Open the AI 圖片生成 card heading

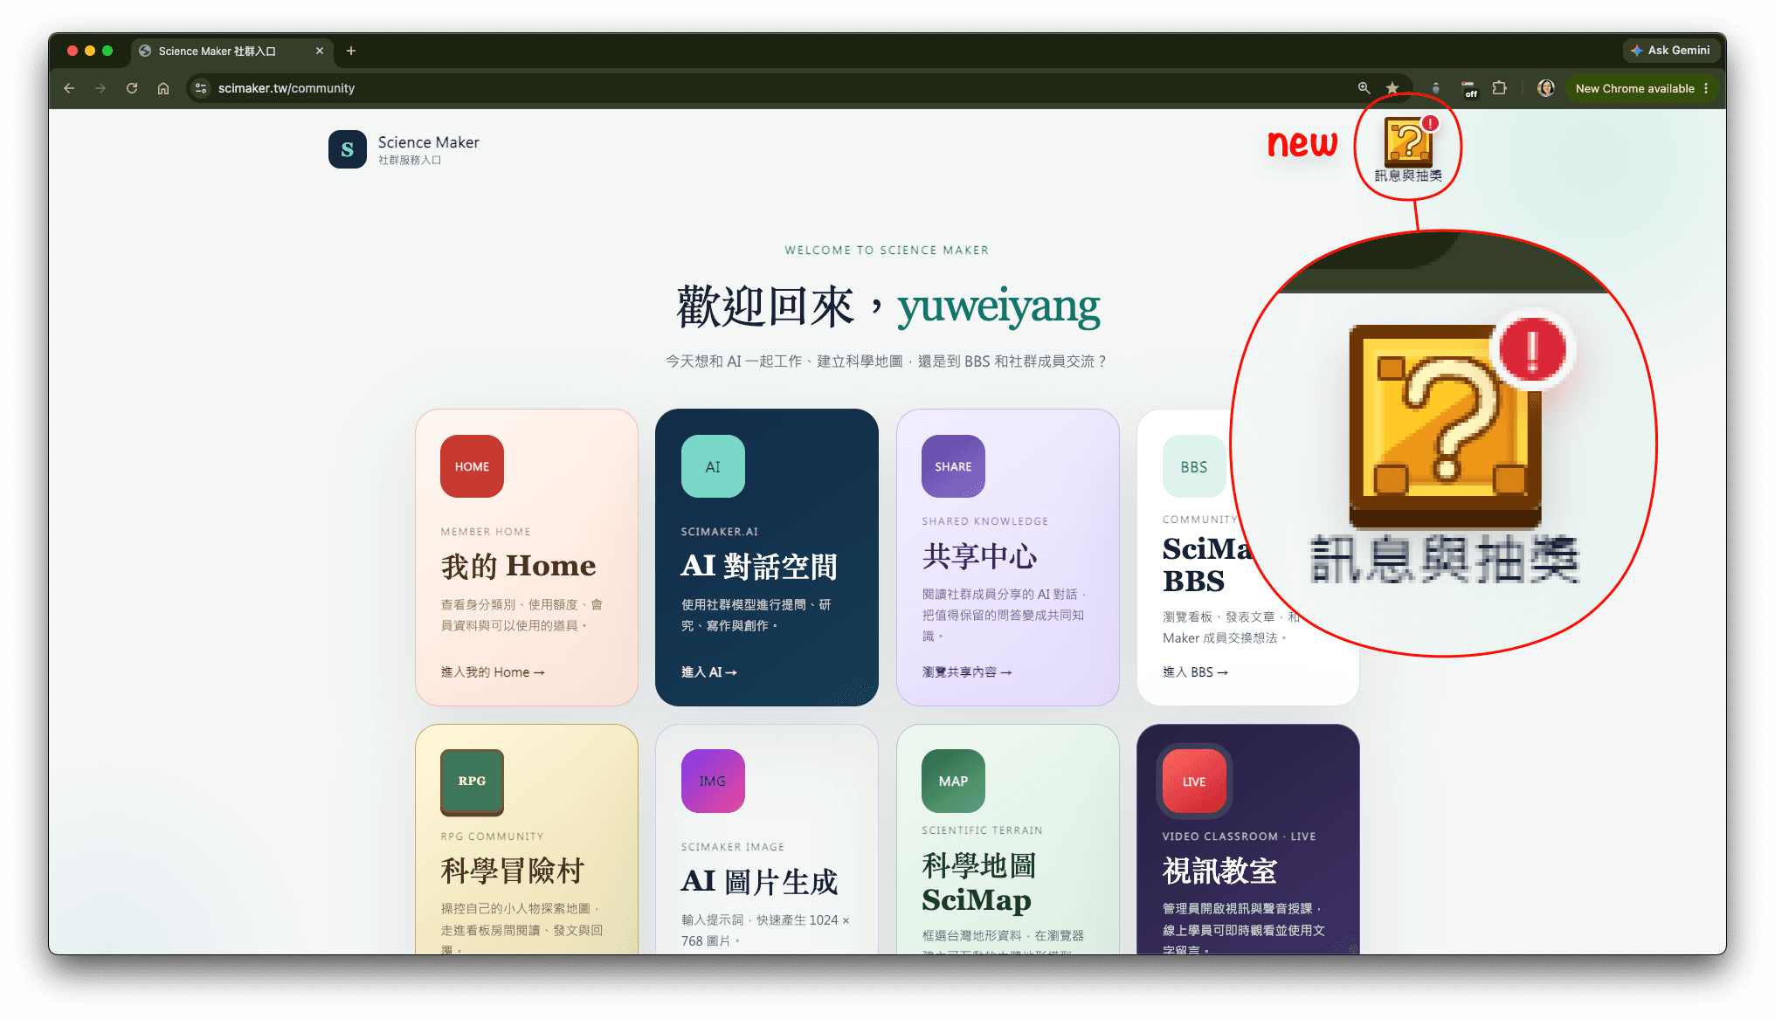[759, 881]
